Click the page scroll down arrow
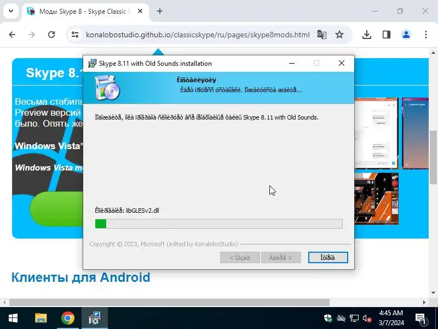Image resolution: width=438 pixels, height=329 pixels. point(433,293)
